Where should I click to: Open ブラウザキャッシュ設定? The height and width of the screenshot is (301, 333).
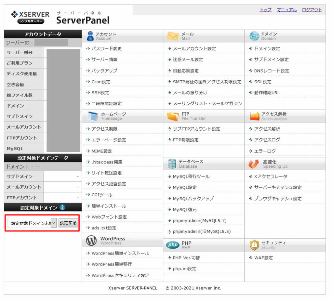(278, 199)
